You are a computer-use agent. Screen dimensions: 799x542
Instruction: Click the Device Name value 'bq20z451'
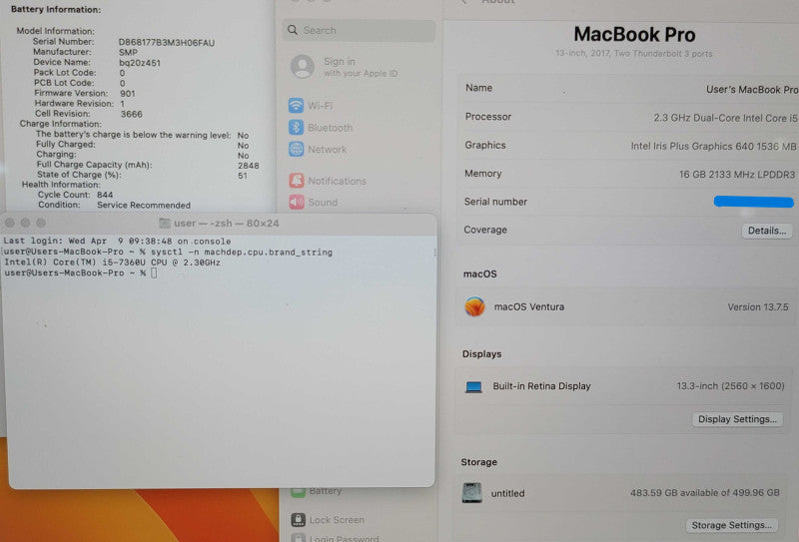point(140,63)
